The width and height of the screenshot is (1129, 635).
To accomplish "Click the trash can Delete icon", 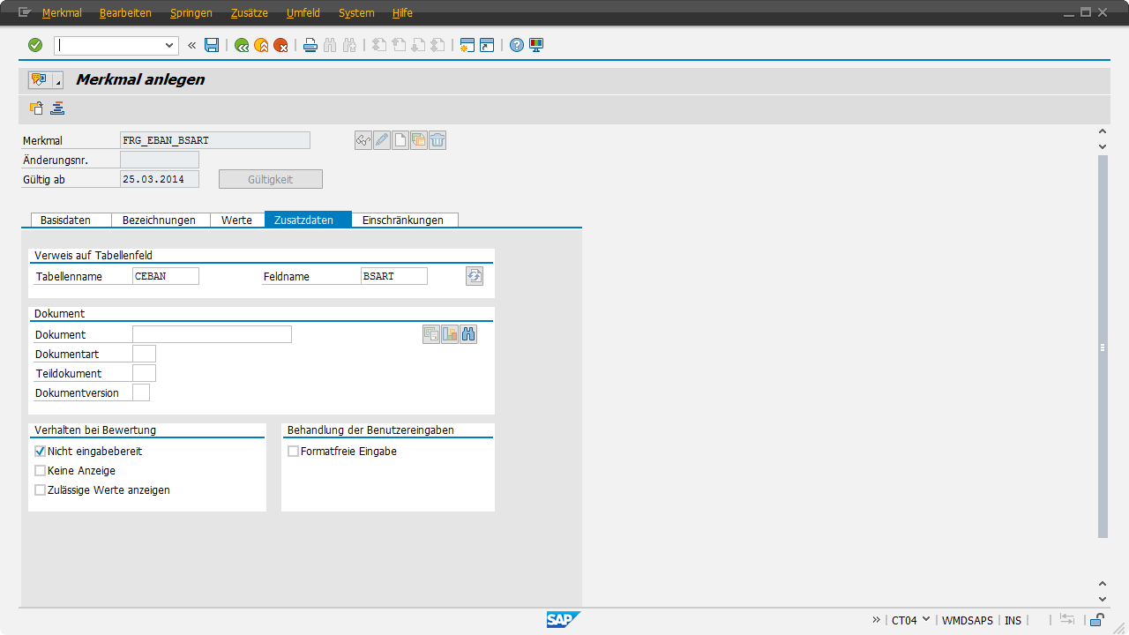I will coord(437,140).
